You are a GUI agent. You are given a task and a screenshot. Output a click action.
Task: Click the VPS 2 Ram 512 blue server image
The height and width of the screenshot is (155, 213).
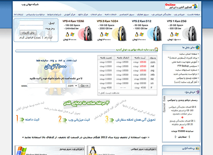tap(157, 33)
